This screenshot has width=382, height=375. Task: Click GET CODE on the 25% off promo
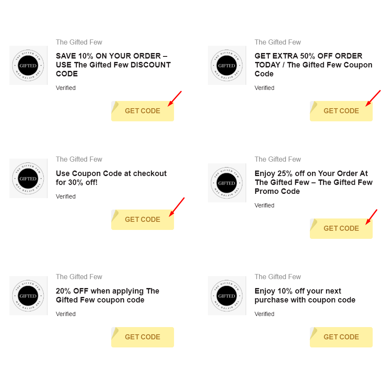(x=341, y=228)
